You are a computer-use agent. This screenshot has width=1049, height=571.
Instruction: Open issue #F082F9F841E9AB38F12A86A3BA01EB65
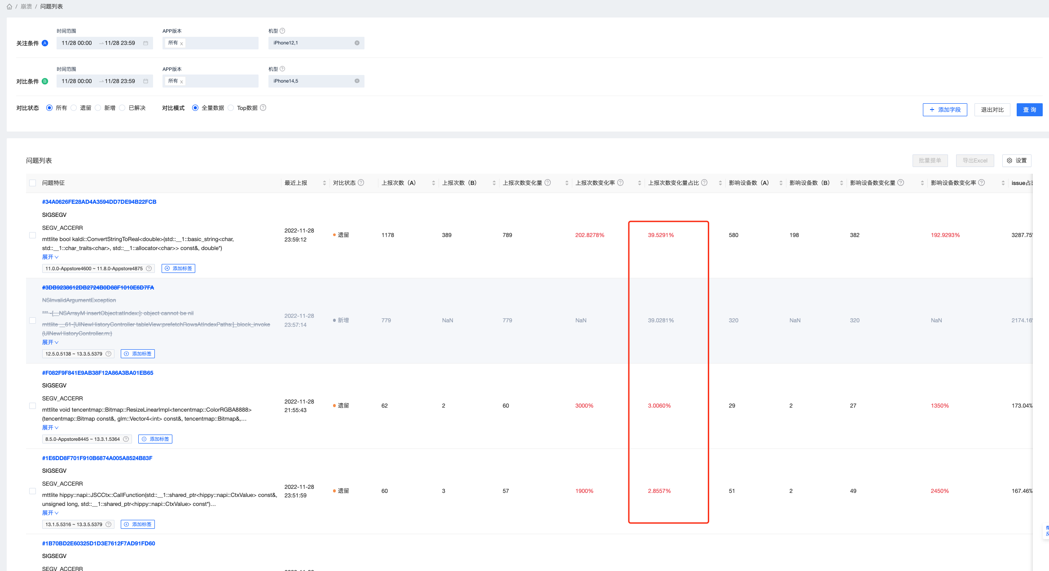pyautogui.click(x=97, y=373)
